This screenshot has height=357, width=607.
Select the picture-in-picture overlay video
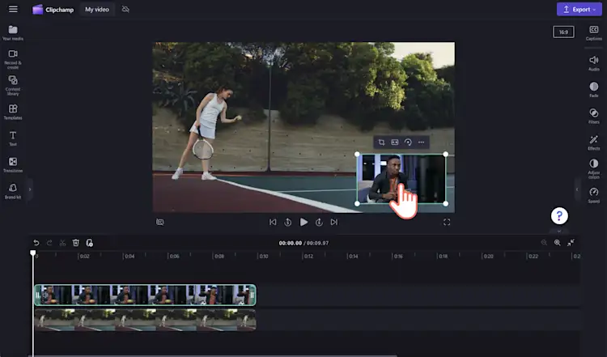pos(401,178)
